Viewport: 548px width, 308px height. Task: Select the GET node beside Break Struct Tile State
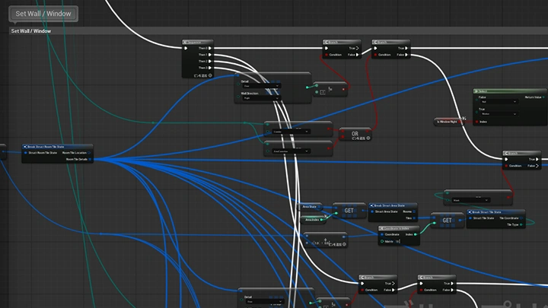447,221
